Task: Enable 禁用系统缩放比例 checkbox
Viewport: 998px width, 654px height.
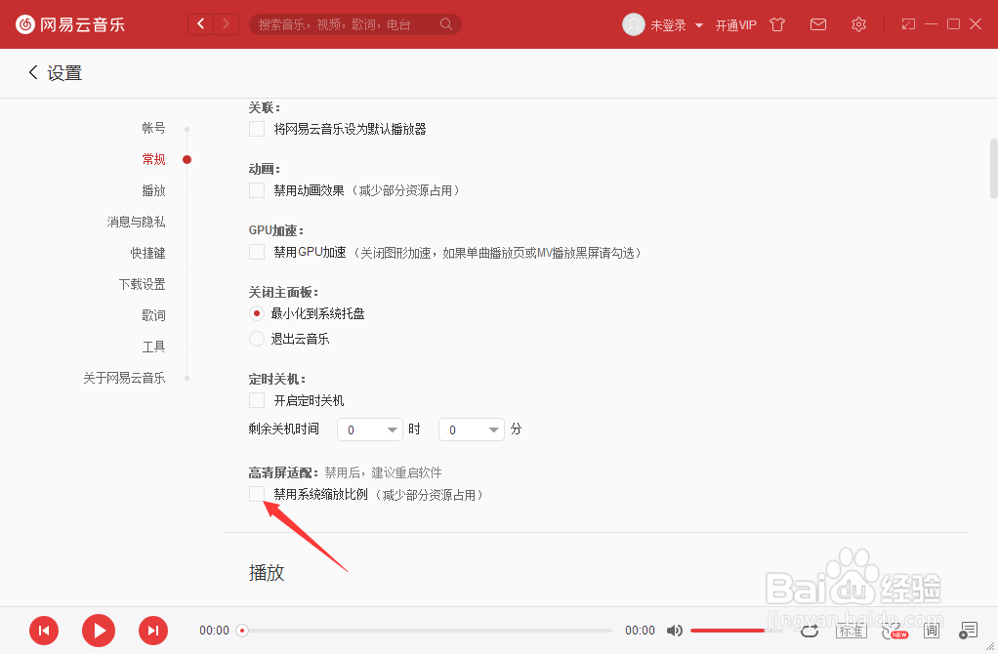Action: click(x=257, y=495)
